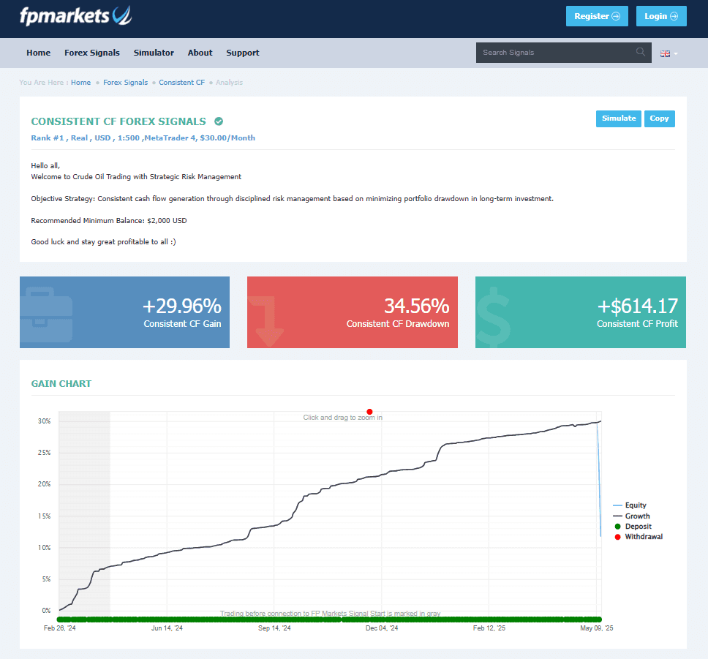Follow the Forex Signals breadcrumb link
This screenshot has height=659, width=708.
click(126, 82)
